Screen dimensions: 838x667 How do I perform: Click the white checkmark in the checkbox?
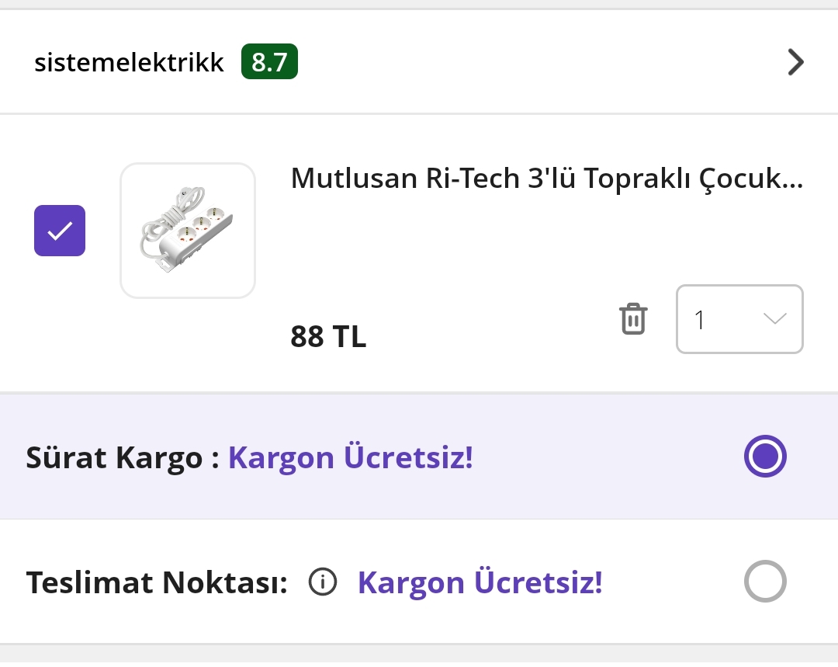click(x=60, y=231)
